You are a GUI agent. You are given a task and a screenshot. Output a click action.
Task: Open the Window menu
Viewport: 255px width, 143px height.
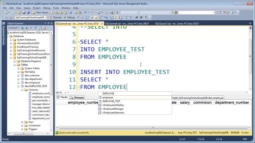tap(66, 8)
